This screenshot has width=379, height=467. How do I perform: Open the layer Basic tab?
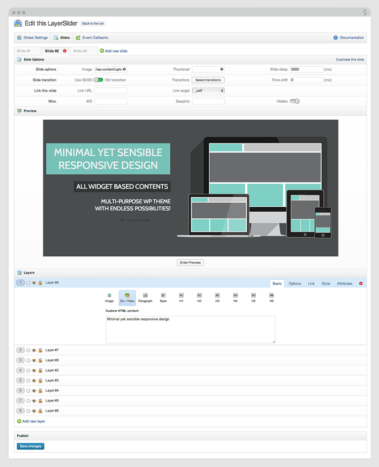click(277, 284)
